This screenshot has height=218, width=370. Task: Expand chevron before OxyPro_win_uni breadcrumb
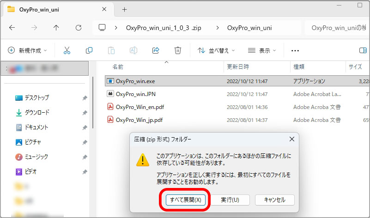coord(217,28)
